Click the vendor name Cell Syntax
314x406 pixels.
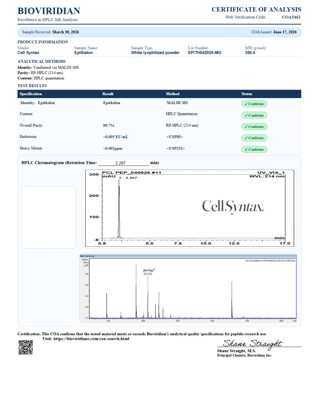point(28,53)
